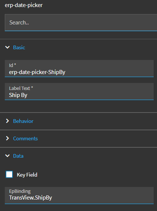Viewport: 157px width, 211px height.
Task: Enable the Key Field checkbox
Action: [9, 174]
